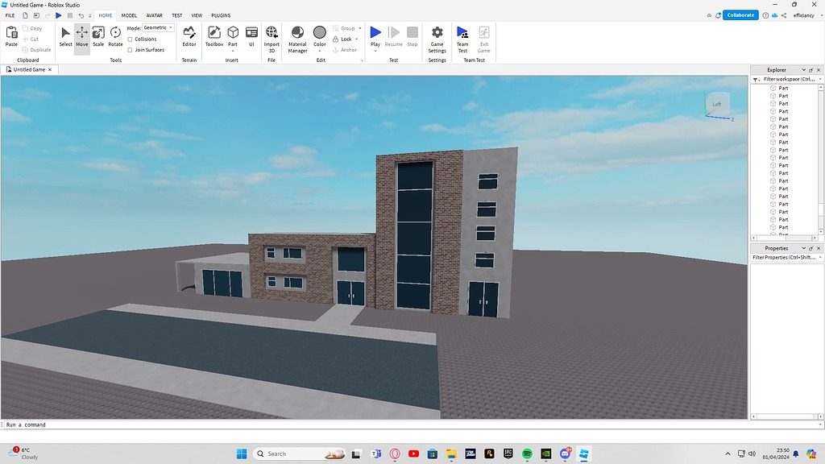The image size is (825, 464).
Task: Click the share icon near username
Action: point(784,15)
